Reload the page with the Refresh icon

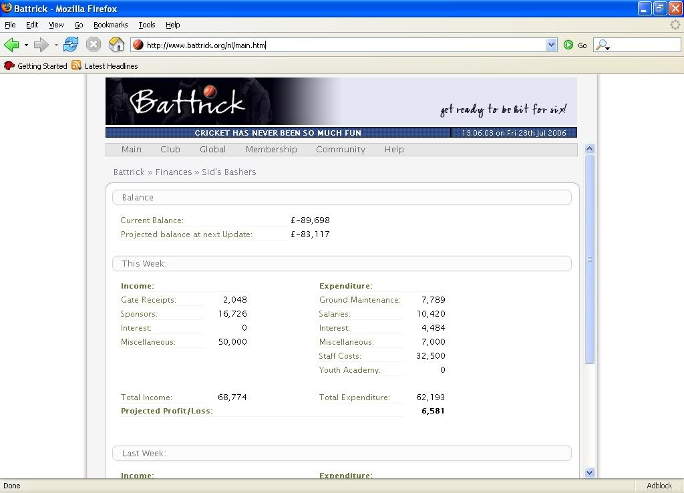pos(71,45)
